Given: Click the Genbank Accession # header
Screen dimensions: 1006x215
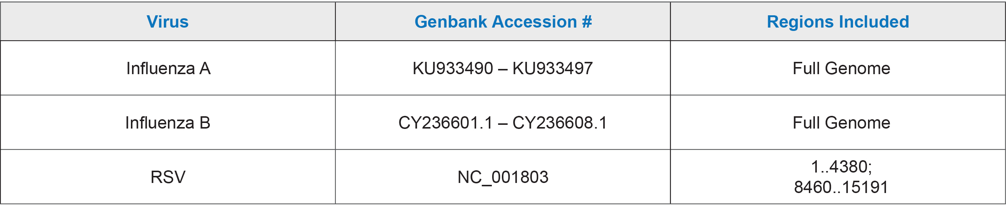Looking at the screenshot, I should pyautogui.click(x=503, y=22).
